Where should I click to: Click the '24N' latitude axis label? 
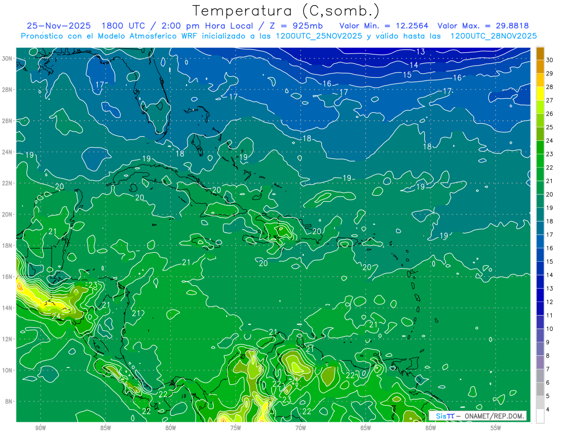coord(8,152)
